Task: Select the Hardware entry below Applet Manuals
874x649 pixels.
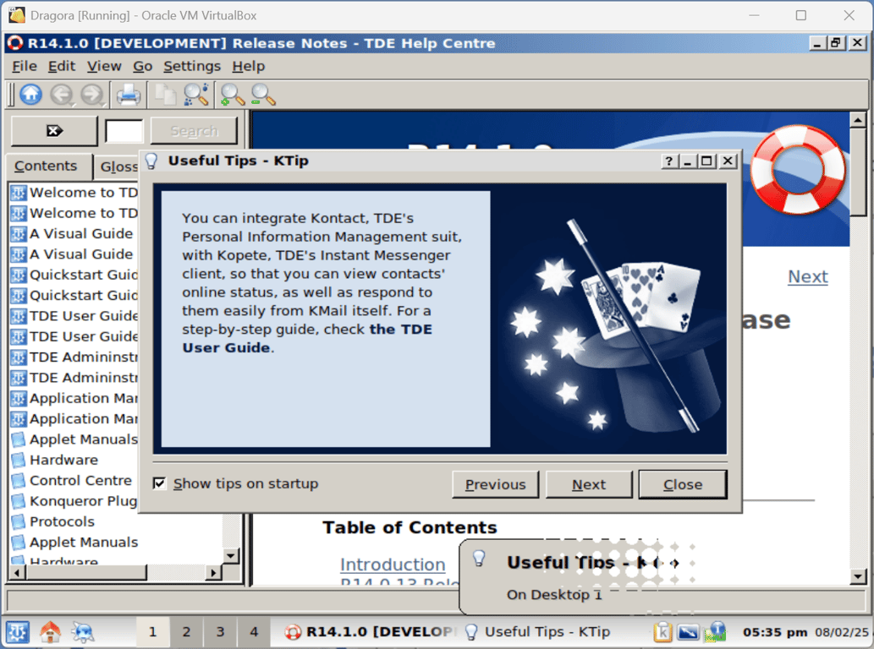Action: 63,461
